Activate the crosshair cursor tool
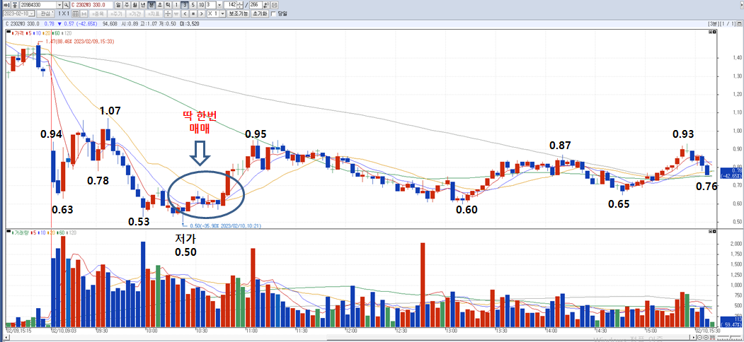This screenshot has height=342, width=744. click(x=168, y=13)
